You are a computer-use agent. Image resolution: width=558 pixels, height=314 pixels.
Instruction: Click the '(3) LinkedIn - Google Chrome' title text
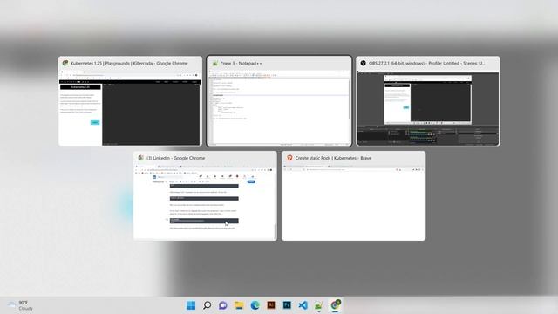click(176, 158)
